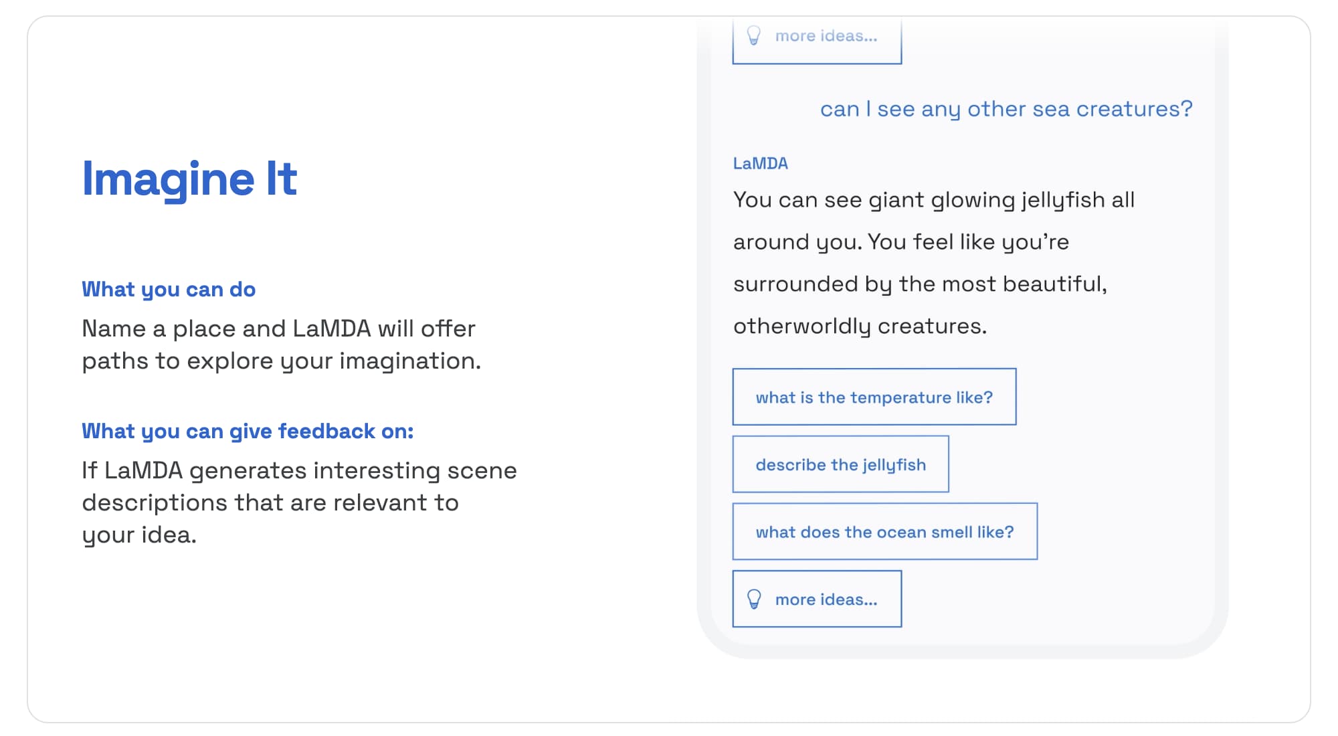Click the "your idea." text at paragraph end

pyautogui.click(x=139, y=535)
